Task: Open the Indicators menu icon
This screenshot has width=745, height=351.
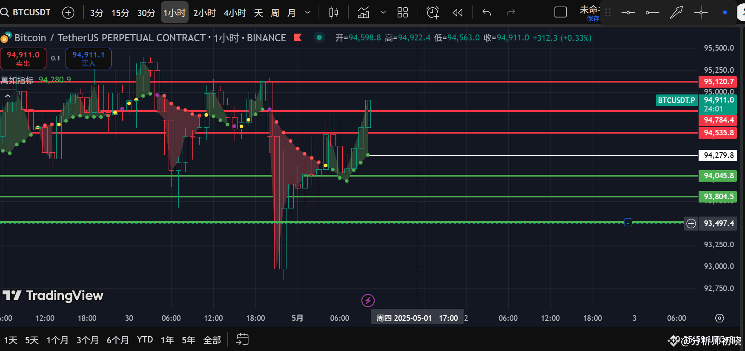Action: click(x=364, y=13)
